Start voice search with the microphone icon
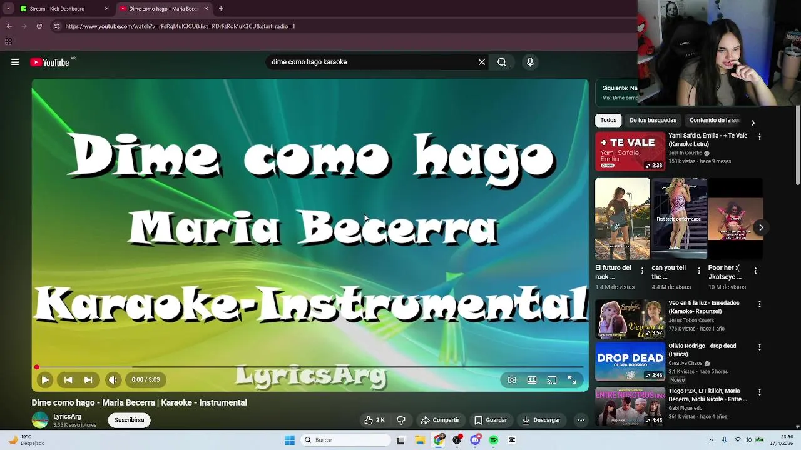This screenshot has height=450, width=801. [x=530, y=62]
